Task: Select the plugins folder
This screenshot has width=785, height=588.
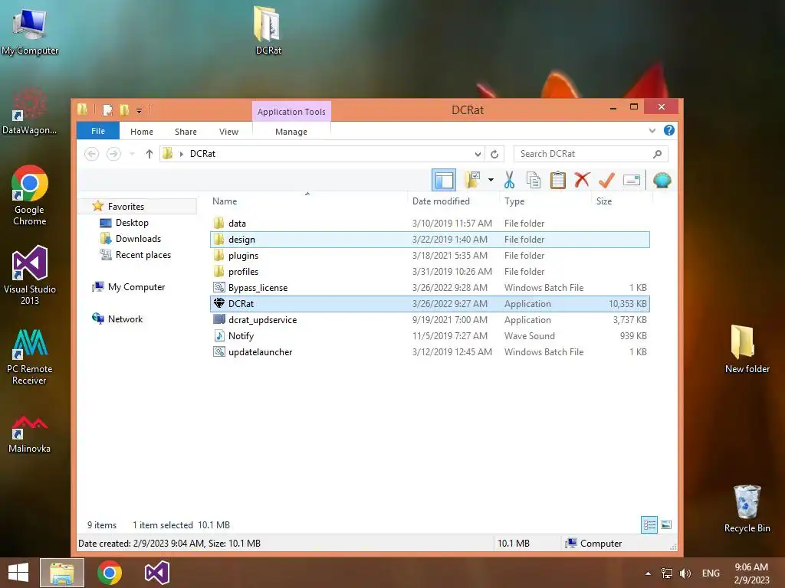Action: click(x=430, y=256)
